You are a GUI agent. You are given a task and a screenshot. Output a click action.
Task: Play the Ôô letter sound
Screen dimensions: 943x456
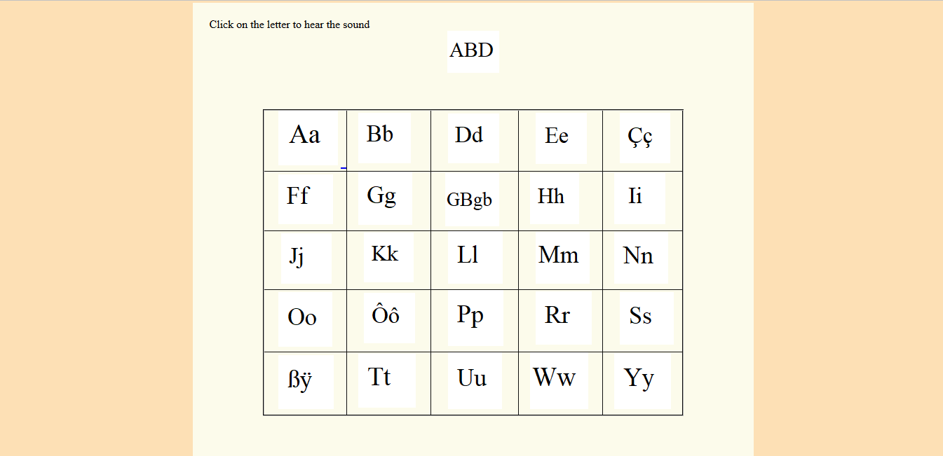coord(389,318)
